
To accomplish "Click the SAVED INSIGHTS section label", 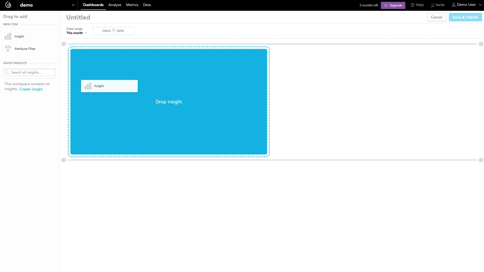I will pyautogui.click(x=15, y=63).
